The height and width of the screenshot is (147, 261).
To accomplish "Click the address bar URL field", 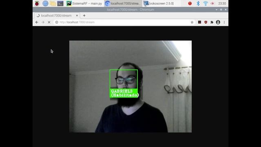I will (x=124, y=22).
